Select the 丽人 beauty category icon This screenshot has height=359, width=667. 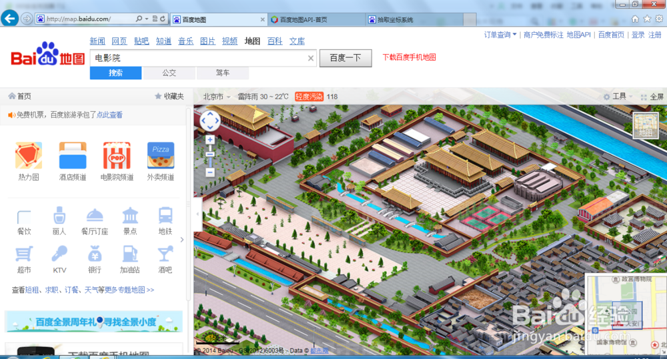[59, 215]
